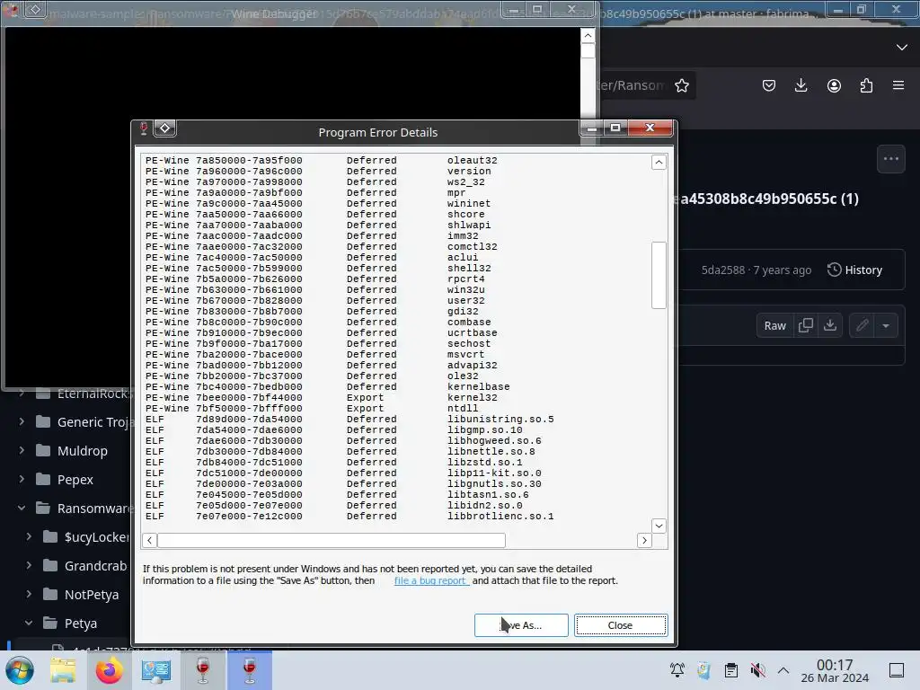Open the system settings taskbar icon

coord(156,670)
